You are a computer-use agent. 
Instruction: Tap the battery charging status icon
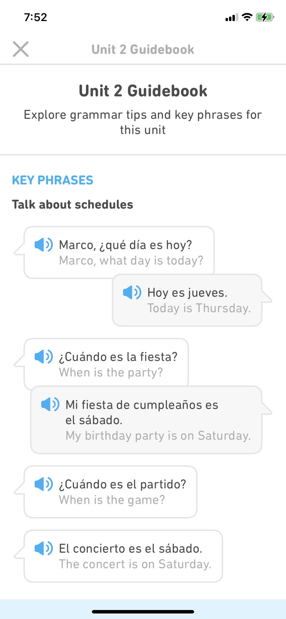[265, 17]
